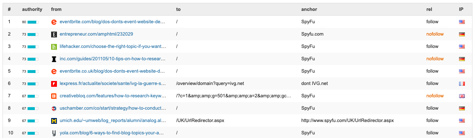
Task: Select the "/UK/UrlRedirector.aspx" to cell
Action: 200,121
